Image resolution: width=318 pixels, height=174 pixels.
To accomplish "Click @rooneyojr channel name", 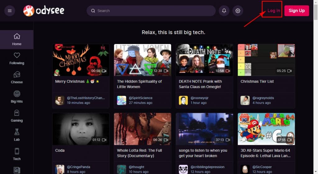I will [200, 98].
